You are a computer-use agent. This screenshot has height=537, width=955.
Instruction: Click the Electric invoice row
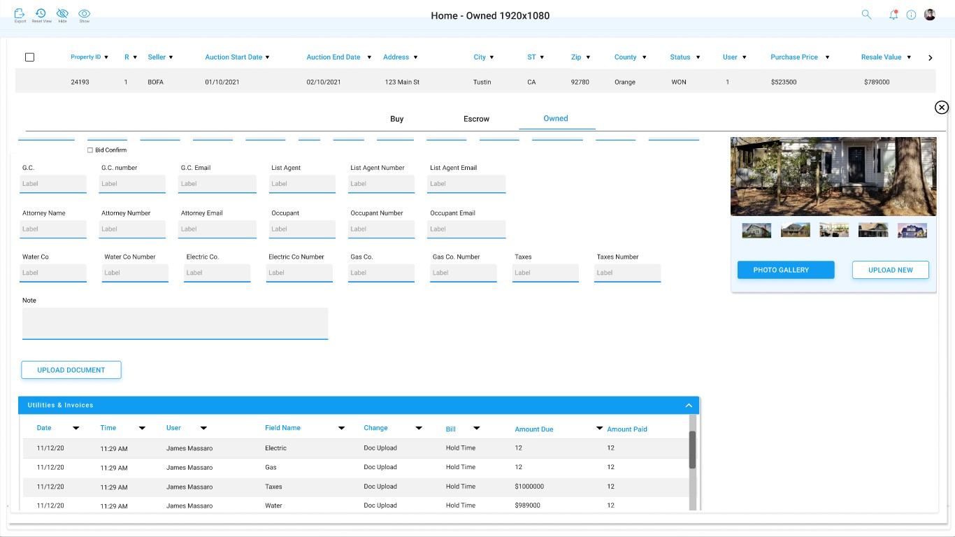[357, 448]
